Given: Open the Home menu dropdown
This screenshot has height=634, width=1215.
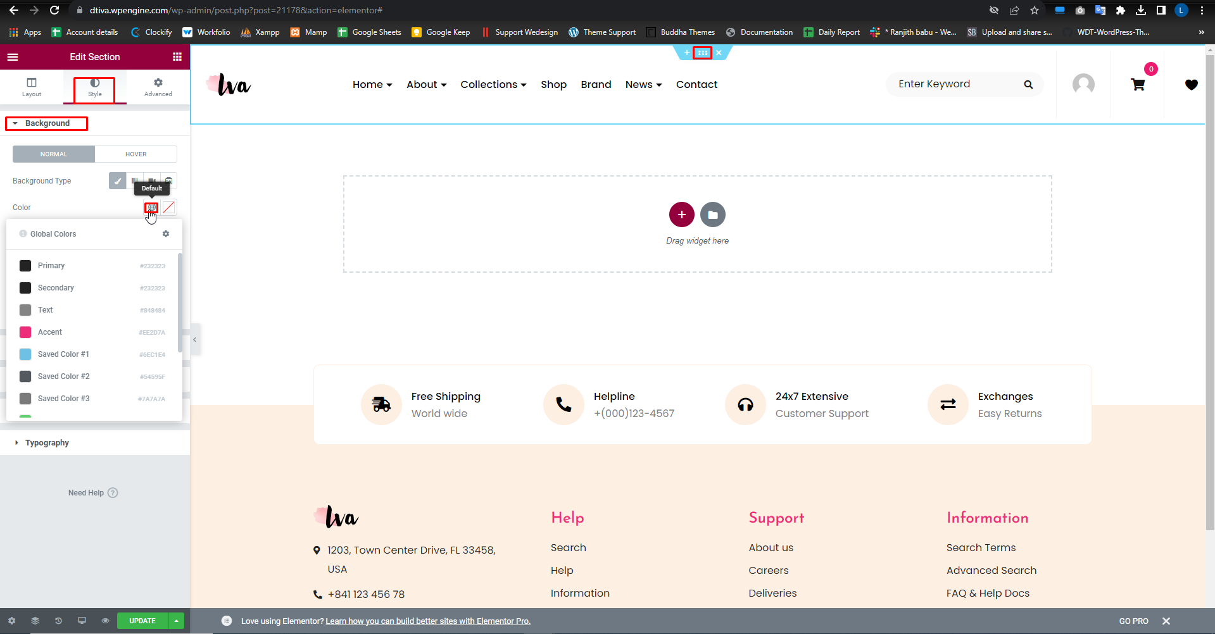Looking at the screenshot, I should point(372,85).
